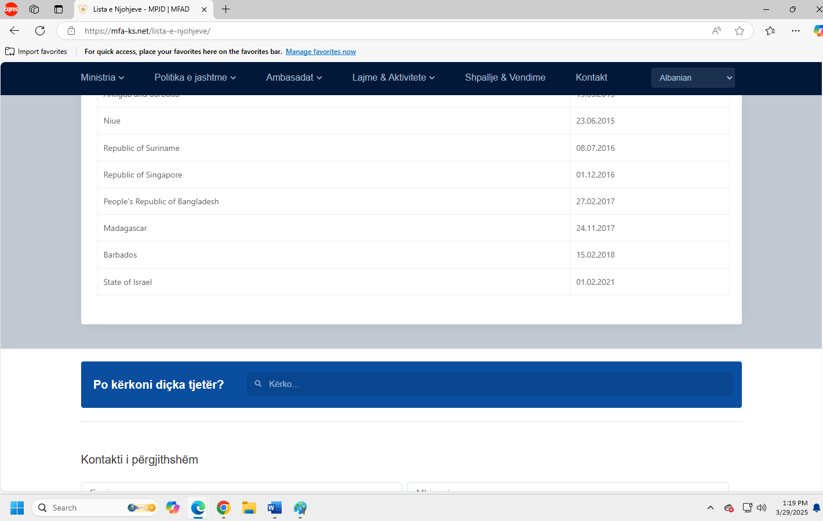Image resolution: width=823 pixels, height=521 pixels.
Task: Open a new tab with plus button
Action: point(226,9)
